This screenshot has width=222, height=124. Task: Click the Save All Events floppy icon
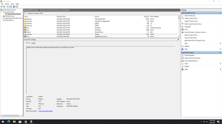coord(183,32)
